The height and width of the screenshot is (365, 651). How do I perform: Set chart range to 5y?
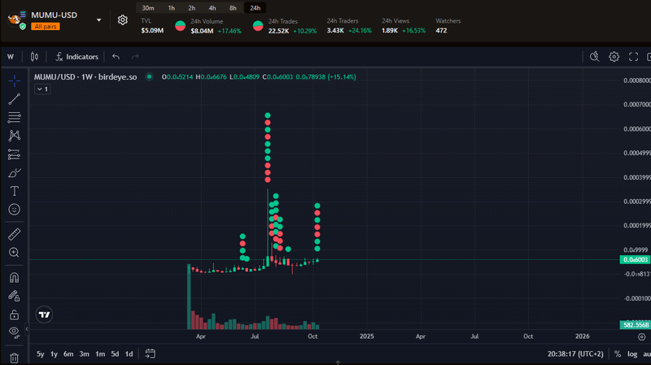click(40, 354)
